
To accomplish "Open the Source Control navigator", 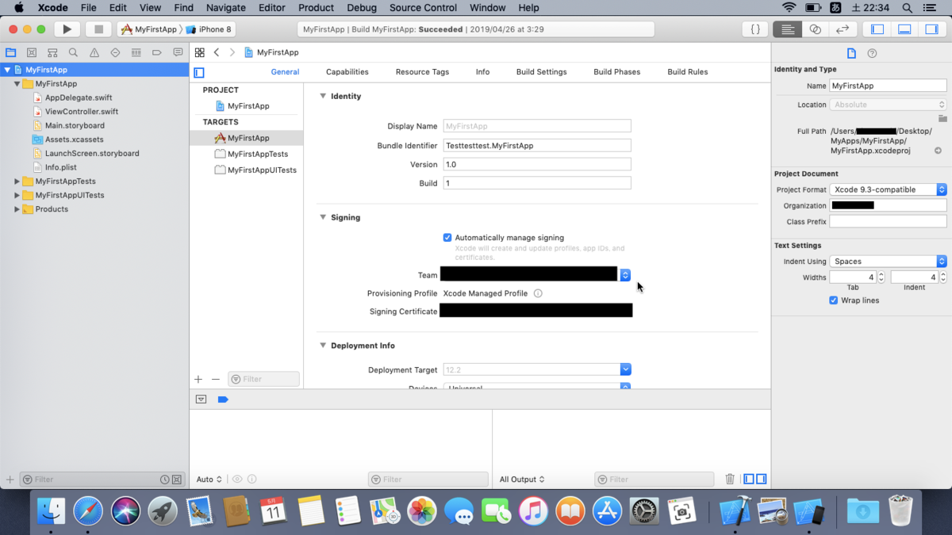I will coord(32,52).
